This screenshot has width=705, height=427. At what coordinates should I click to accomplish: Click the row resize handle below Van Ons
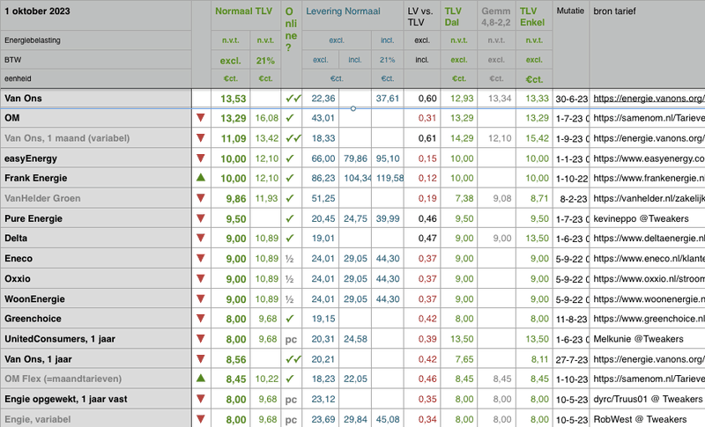[x=353, y=108]
